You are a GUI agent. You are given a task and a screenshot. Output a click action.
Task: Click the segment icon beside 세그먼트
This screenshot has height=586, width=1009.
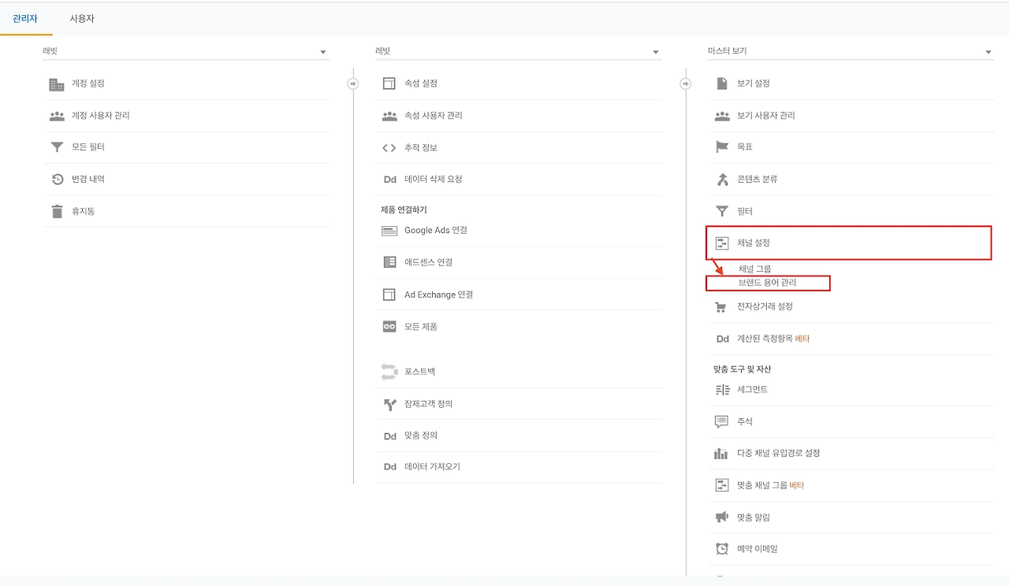(722, 390)
